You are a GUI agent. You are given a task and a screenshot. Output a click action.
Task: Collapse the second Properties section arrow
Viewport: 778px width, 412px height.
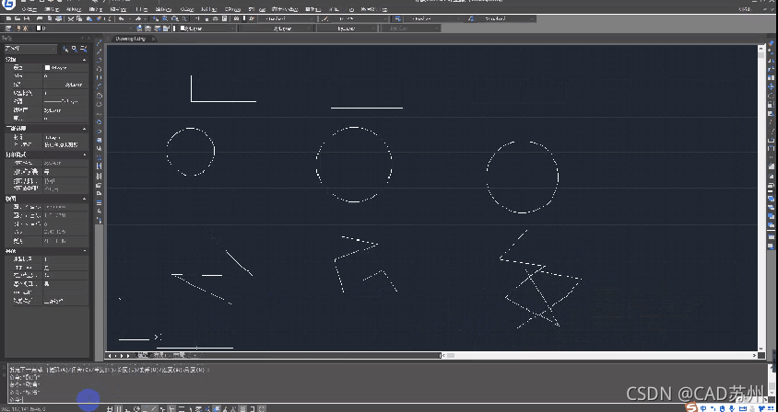tap(85, 128)
